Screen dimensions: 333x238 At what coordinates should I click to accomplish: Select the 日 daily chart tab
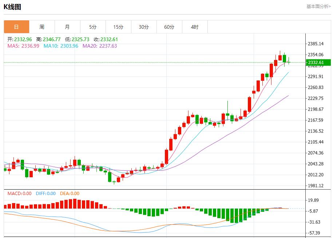coord(16,27)
